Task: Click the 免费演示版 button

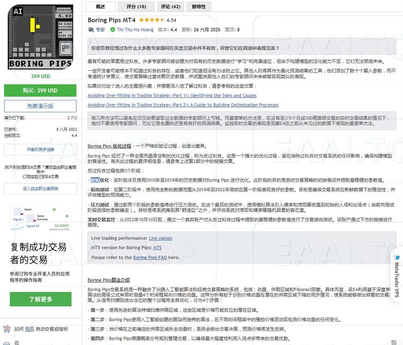Action: 40,106
